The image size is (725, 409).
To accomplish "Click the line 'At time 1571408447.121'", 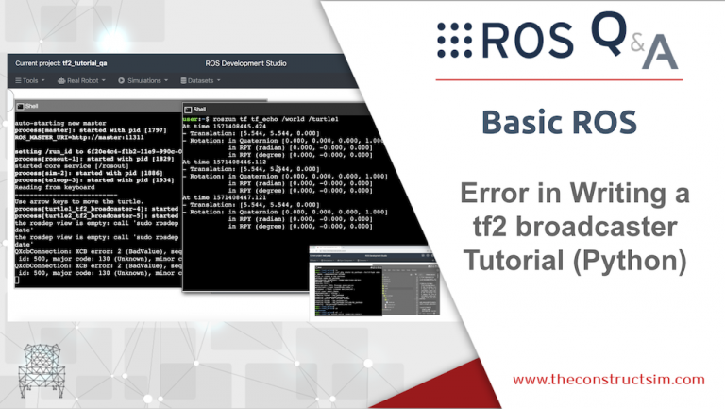I will click(225, 197).
